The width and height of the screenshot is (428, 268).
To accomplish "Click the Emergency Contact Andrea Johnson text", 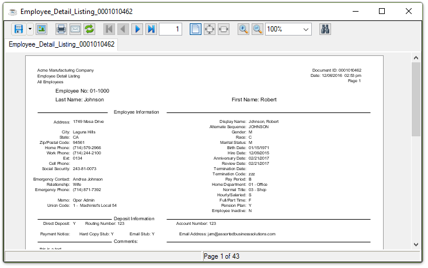I will tap(88, 179).
